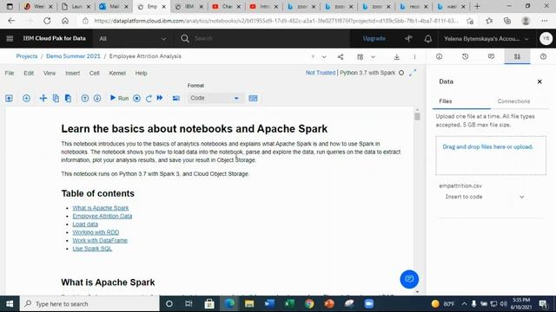Open the Help menu
556x312 pixels.
[141, 73]
